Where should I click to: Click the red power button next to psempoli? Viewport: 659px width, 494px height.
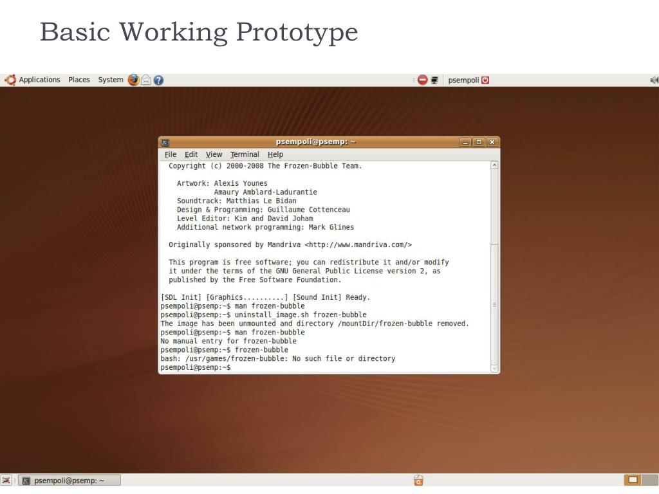pyautogui.click(x=485, y=80)
